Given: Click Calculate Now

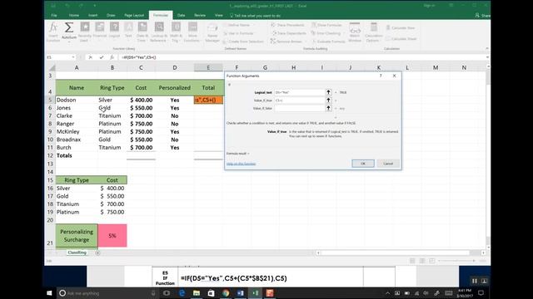Looking at the screenshot, I should [x=401, y=27].
